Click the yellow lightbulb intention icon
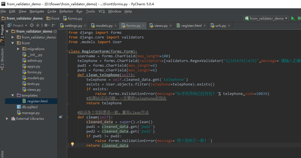The image size is (301, 158). (x=72, y=144)
